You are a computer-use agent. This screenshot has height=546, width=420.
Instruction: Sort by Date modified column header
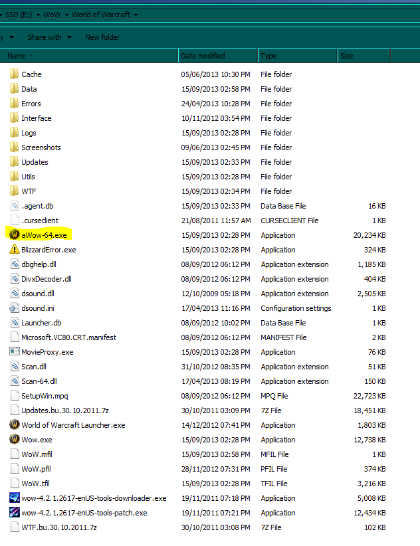[218, 56]
